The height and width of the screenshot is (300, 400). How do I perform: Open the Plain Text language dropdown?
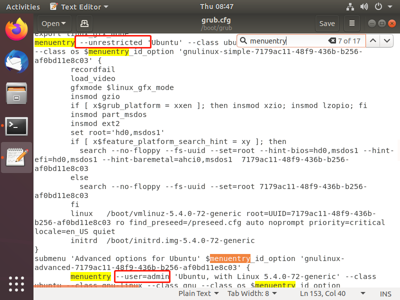click(x=198, y=293)
